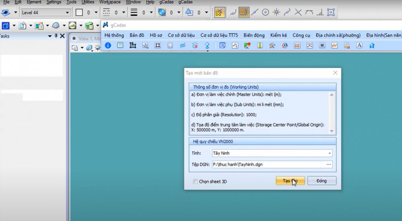Image resolution: width=402 pixels, height=221 pixels.
Task: Click the hidden eye slash icon in gCadas toolbar
Action: point(183,45)
